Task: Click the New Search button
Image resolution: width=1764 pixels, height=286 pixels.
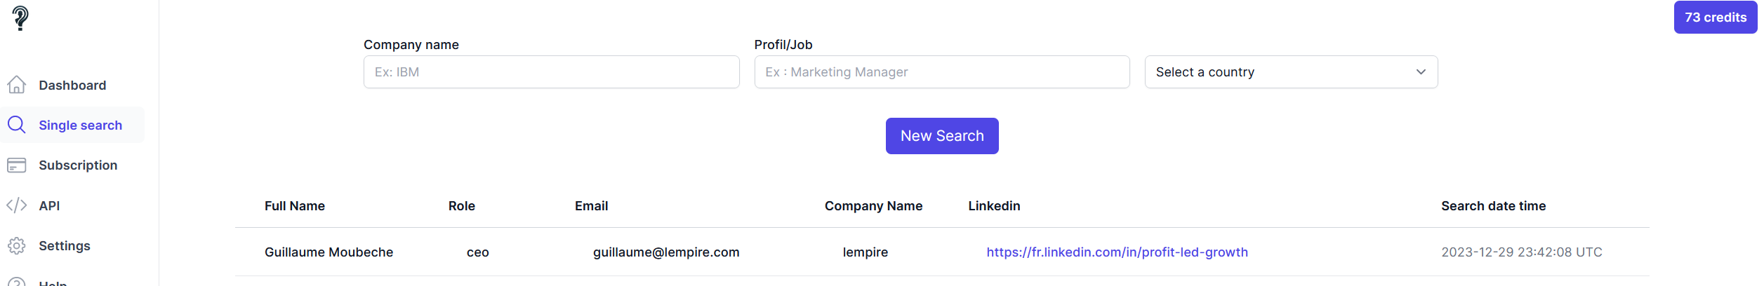Action: coord(942,136)
